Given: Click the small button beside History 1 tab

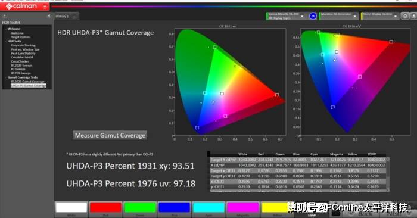Looking at the screenshot, I should (74, 17).
